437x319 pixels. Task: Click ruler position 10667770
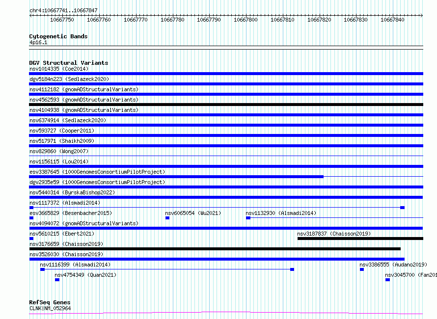tap(136, 20)
